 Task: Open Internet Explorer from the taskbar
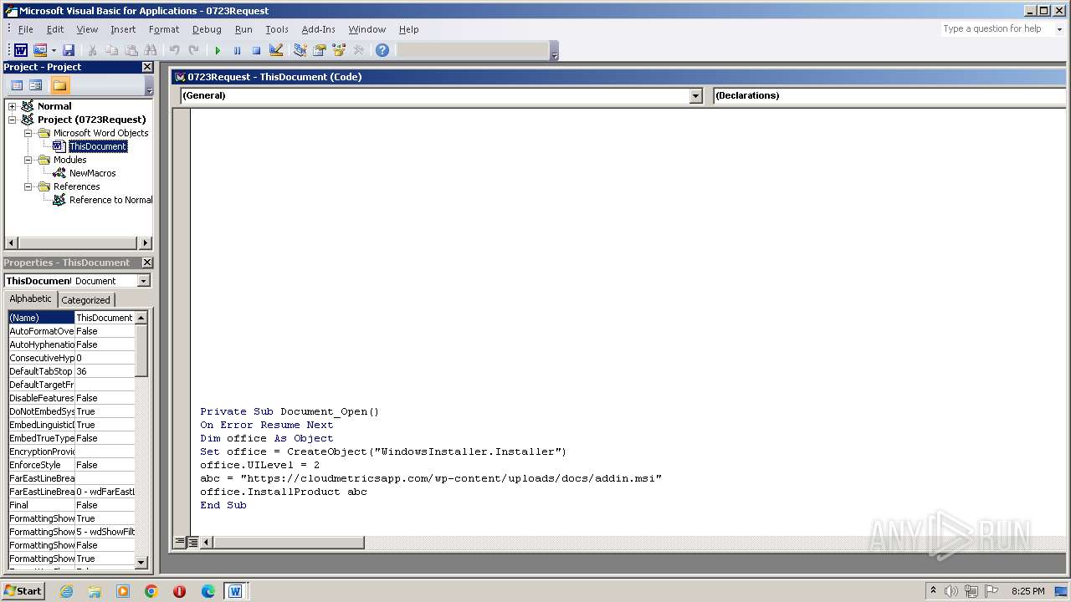click(x=66, y=591)
